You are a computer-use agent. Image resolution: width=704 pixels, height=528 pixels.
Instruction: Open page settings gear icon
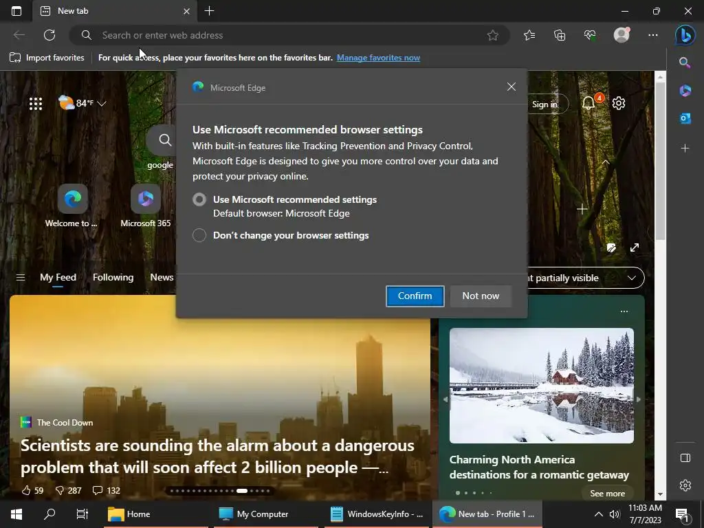tap(619, 103)
